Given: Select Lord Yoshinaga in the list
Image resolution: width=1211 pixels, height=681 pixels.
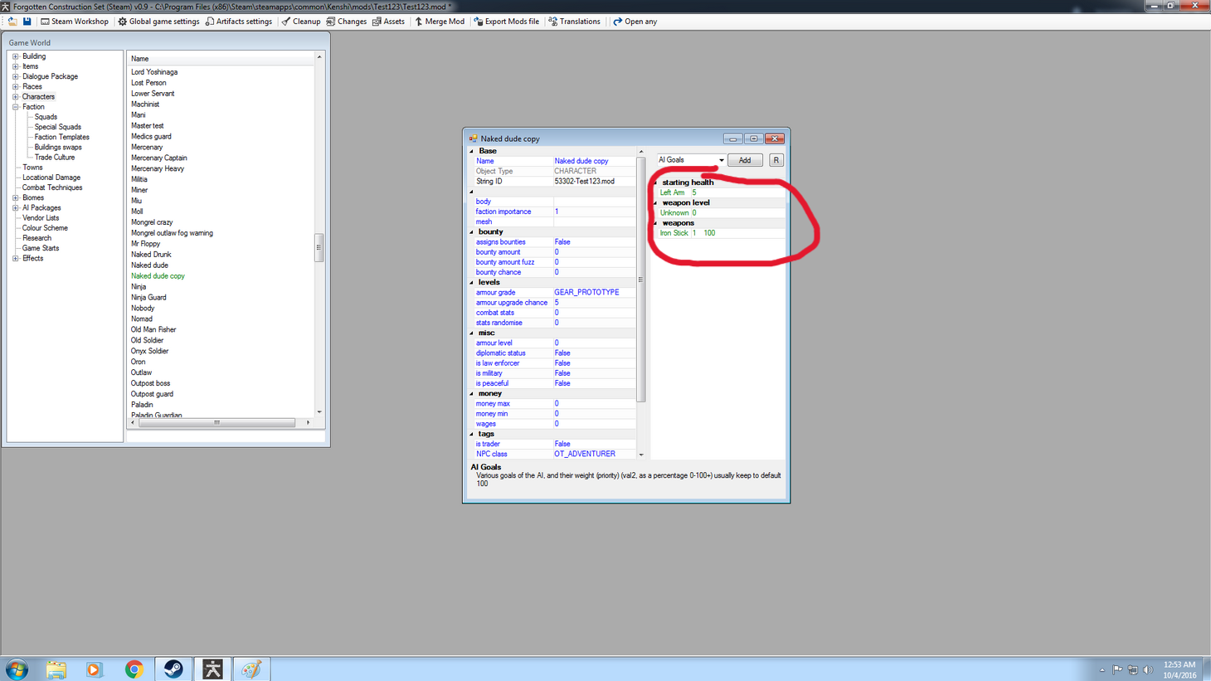Looking at the screenshot, I should [154, 72].
